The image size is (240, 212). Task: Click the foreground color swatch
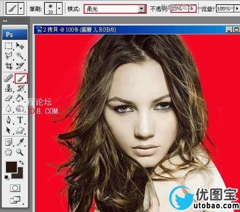click(x=11, y=167)
